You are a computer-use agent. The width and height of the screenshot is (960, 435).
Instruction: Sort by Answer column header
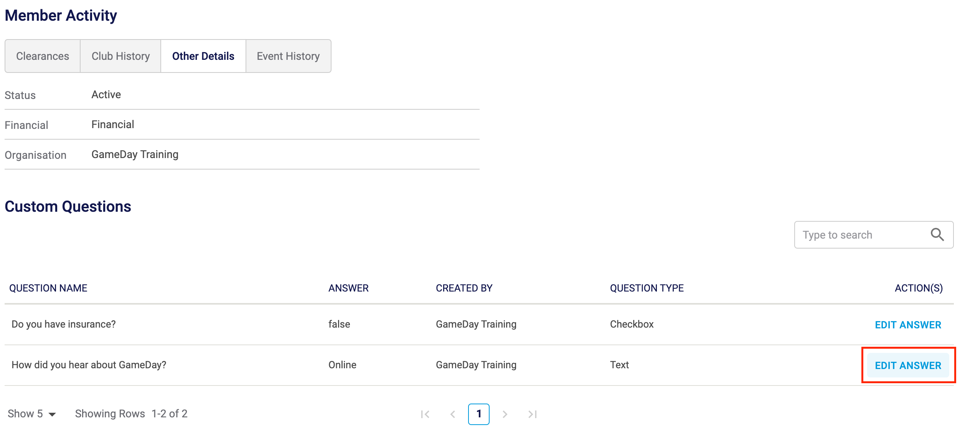pyautogui.click(x=348, y=288)
